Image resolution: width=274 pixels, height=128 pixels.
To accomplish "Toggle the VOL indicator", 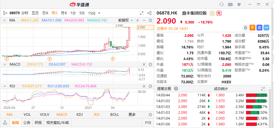I will (x=27, y=115).
